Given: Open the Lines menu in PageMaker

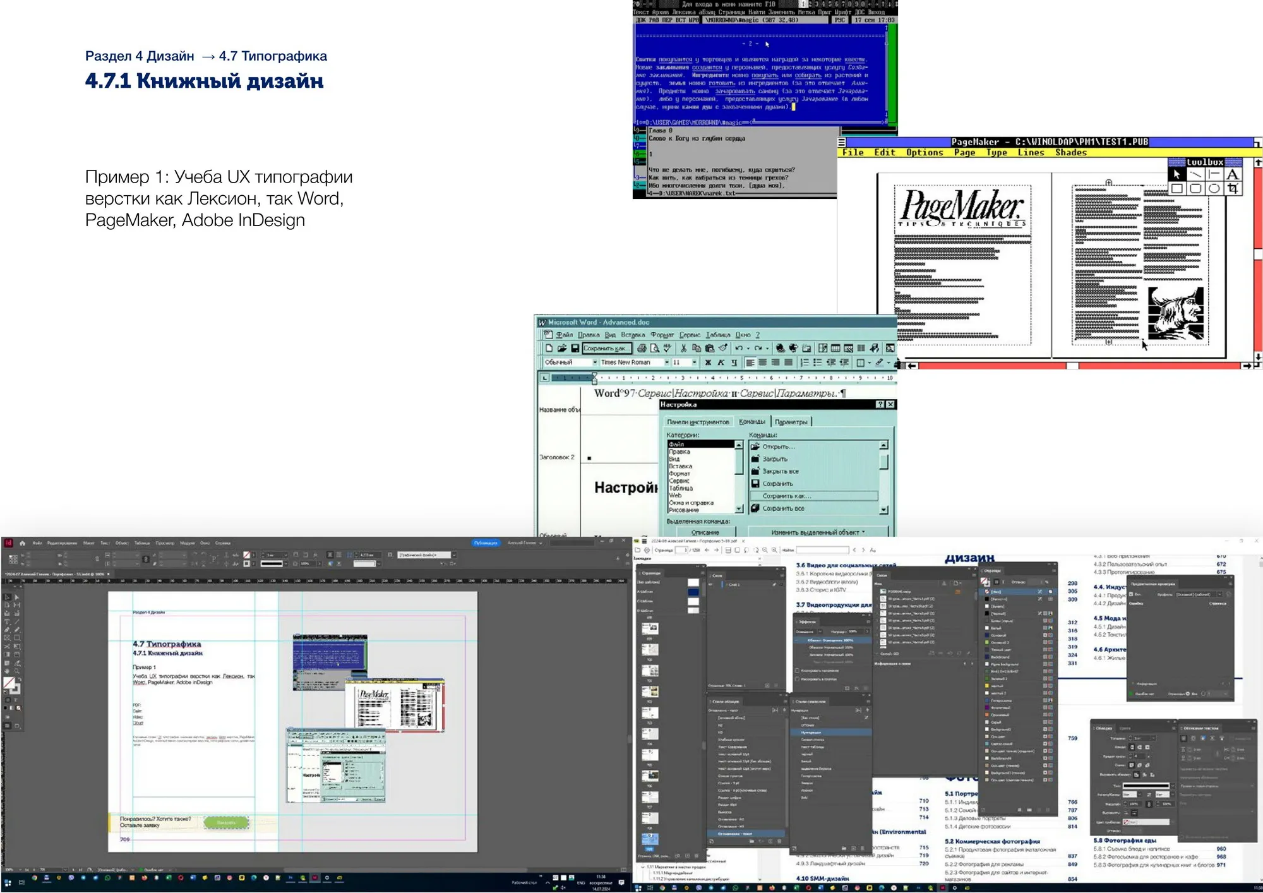Looking at the screenshot, I should [x=1031, y=152].
